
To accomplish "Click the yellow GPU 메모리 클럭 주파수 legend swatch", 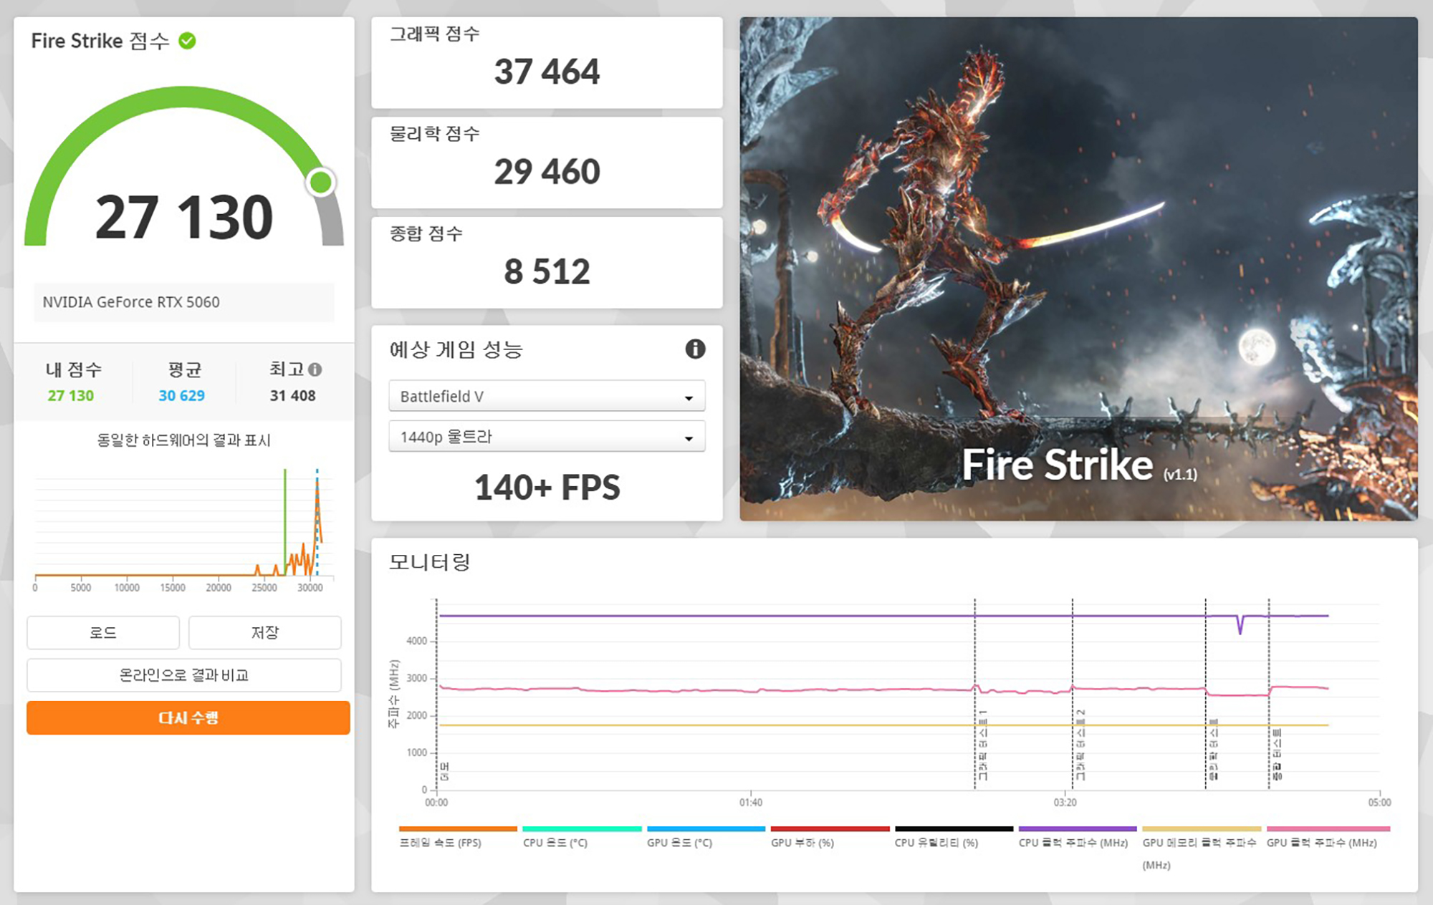I will pos(1201,829).
